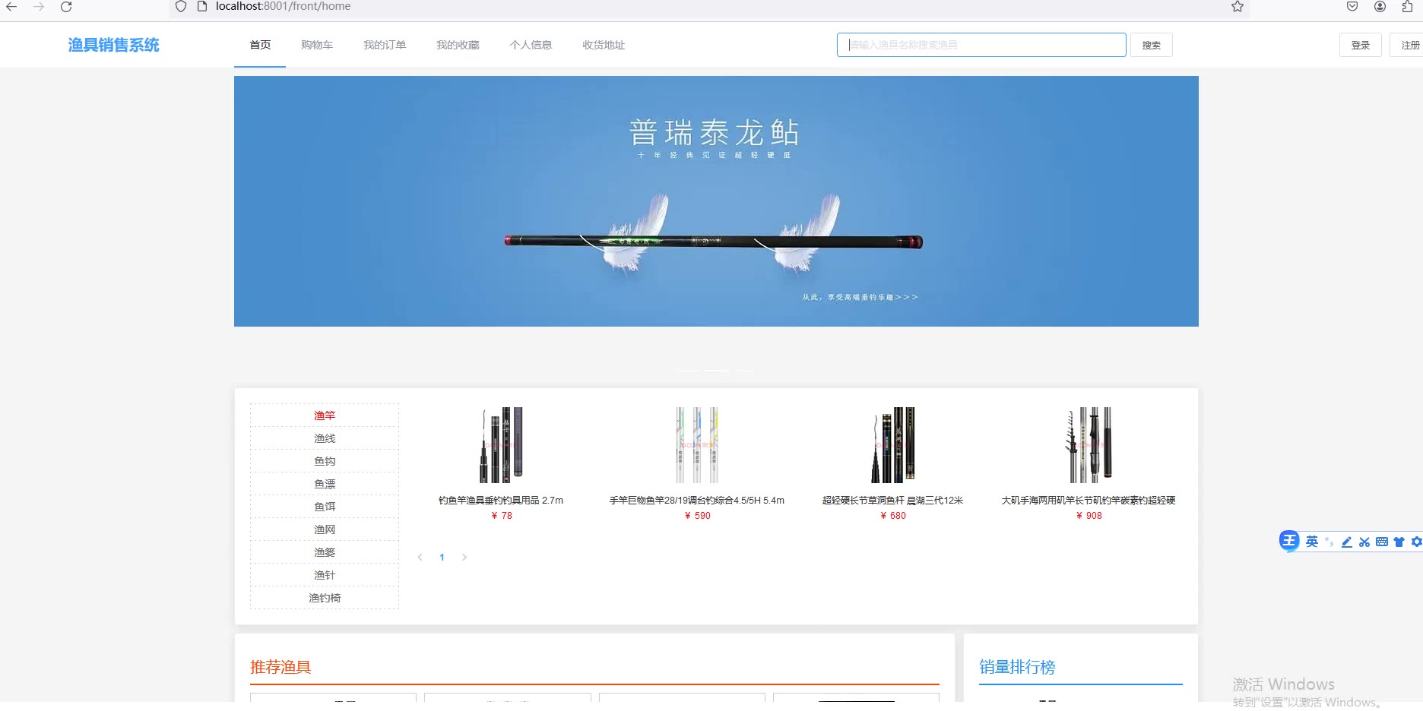Open the 我的订单 navigation tab
This screenshot has width=1423, height=711.
coord(385,46)
